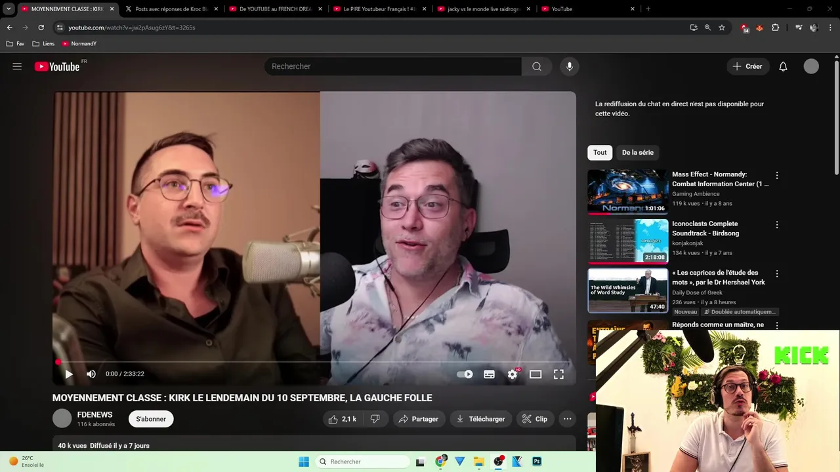Click the Télécharger download button
The height and width of the screenshot is (472, 840).
(x=480, y=419)
